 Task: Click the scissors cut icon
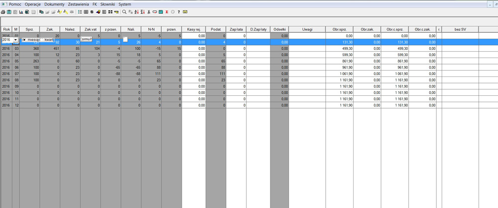click(x=148, y=11)
